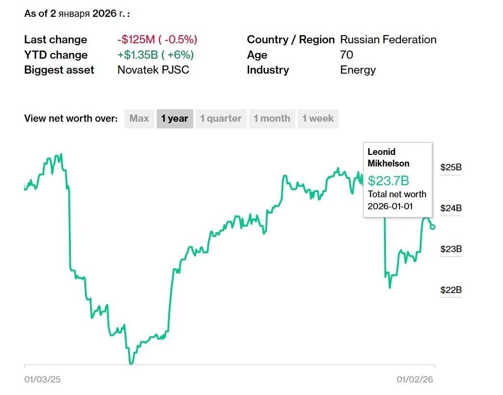Select the Max time range

139,118
